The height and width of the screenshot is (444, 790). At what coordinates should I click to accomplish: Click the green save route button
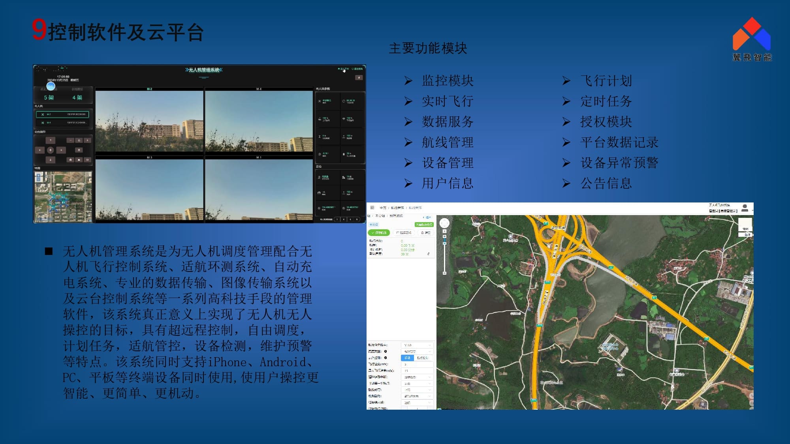pyautogui.click(x=379, y=233)
